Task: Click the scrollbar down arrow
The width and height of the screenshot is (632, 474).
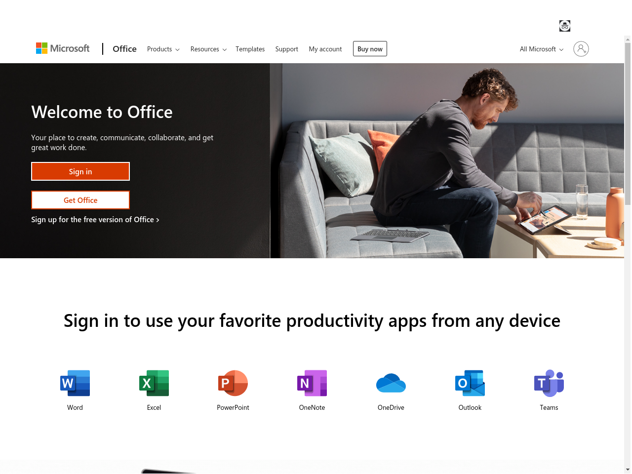Action: pyautogui.click(x=628, y=470)
